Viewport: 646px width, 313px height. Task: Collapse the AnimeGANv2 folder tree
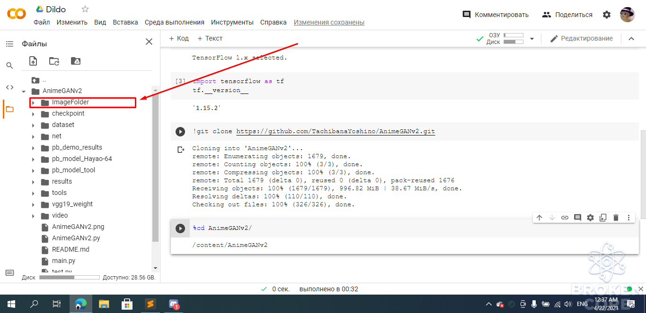click(24, 91)
